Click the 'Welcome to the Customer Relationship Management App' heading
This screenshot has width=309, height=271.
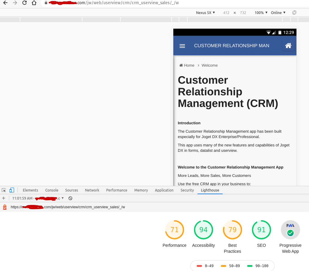(x=230, y=167)
